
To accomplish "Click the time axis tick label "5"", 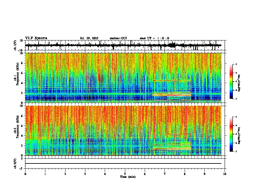I will tap(125, 174).
